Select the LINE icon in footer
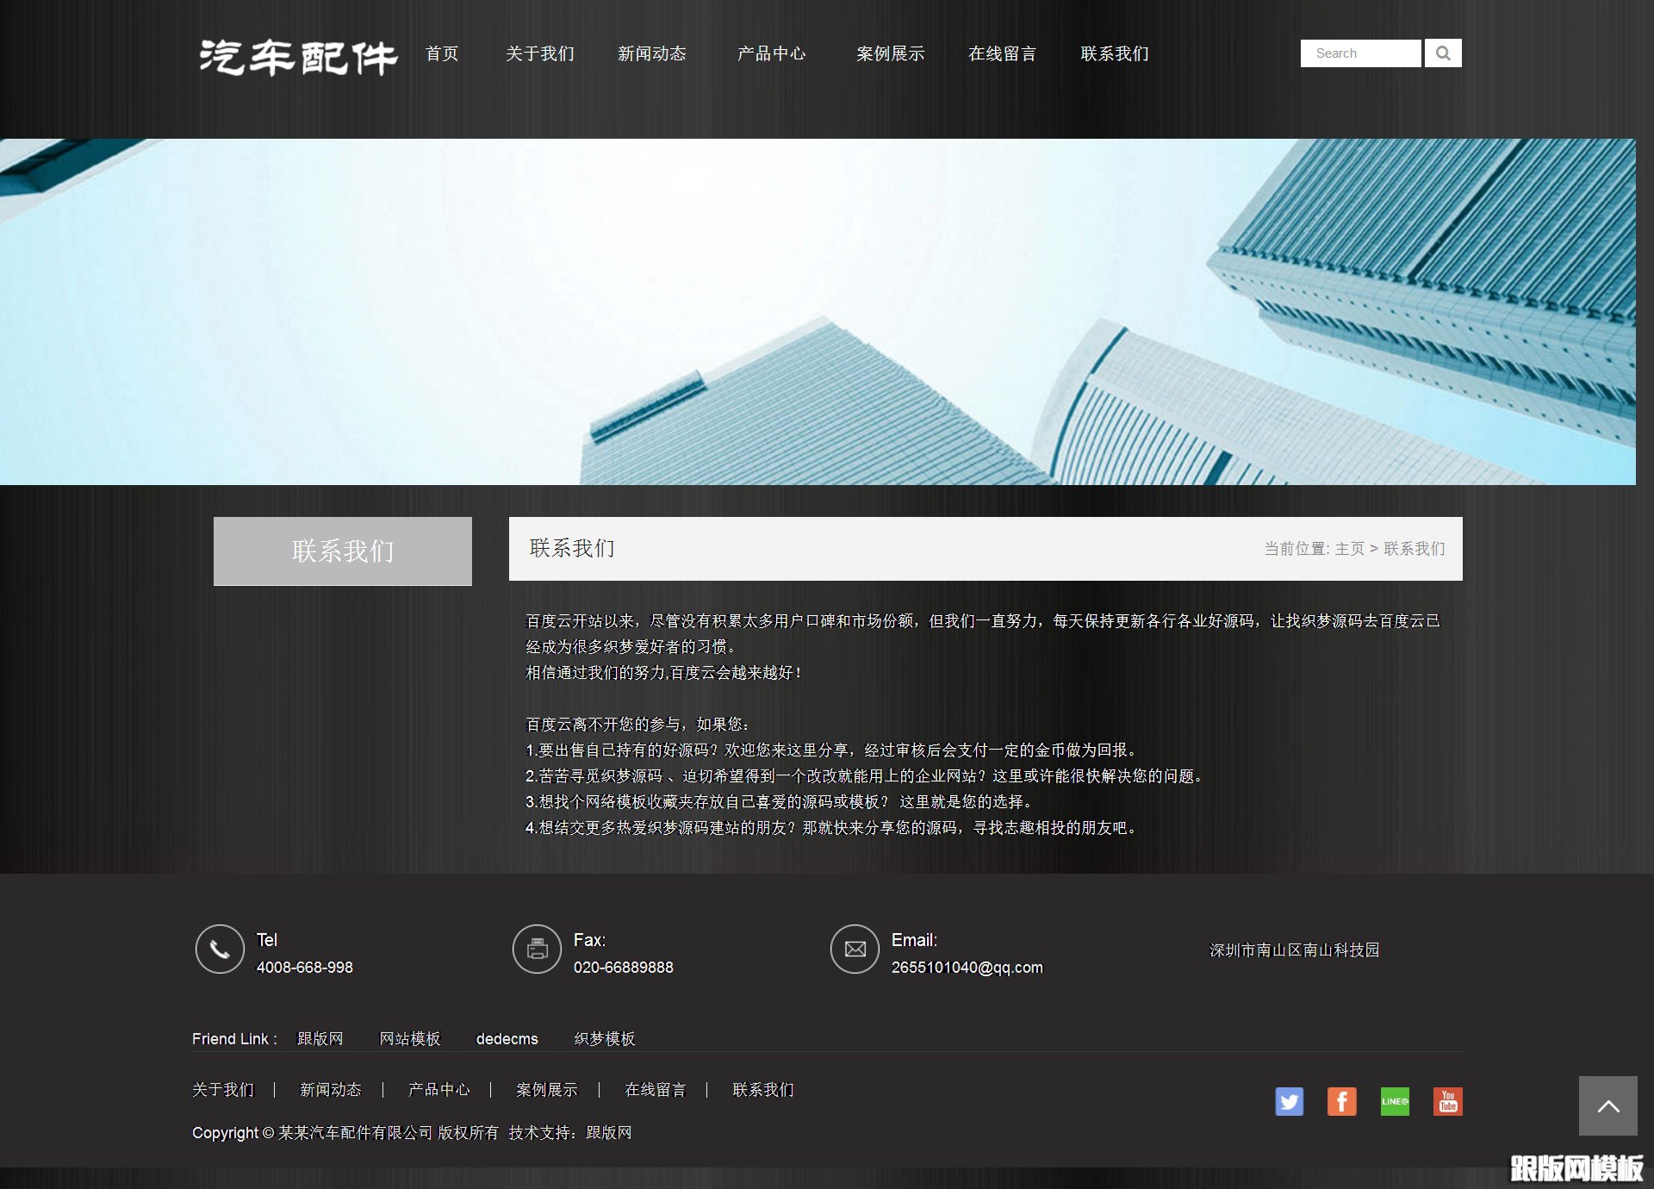 (1396, 1100)
